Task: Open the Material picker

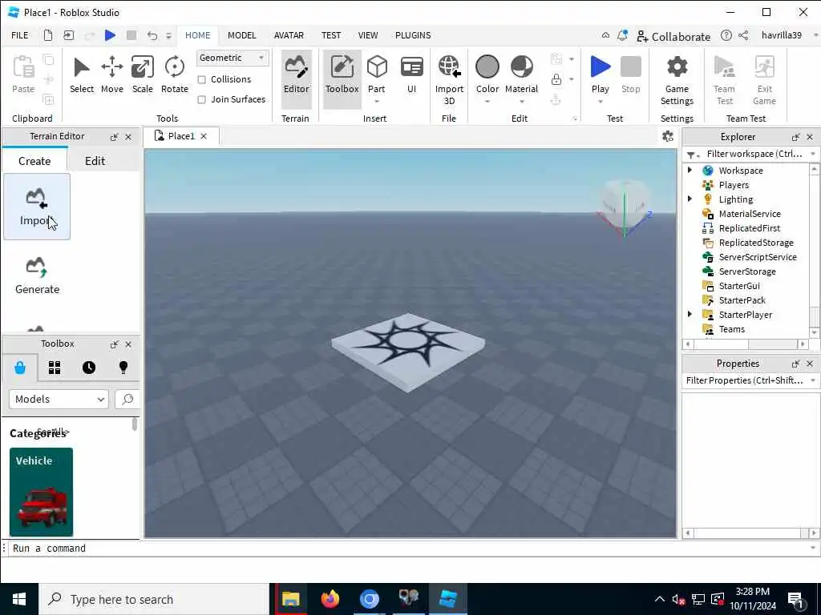Action: click(521, 74)
